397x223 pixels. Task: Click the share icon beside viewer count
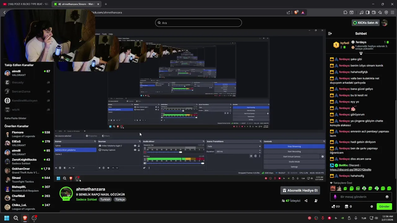click(x=306, y=201)
